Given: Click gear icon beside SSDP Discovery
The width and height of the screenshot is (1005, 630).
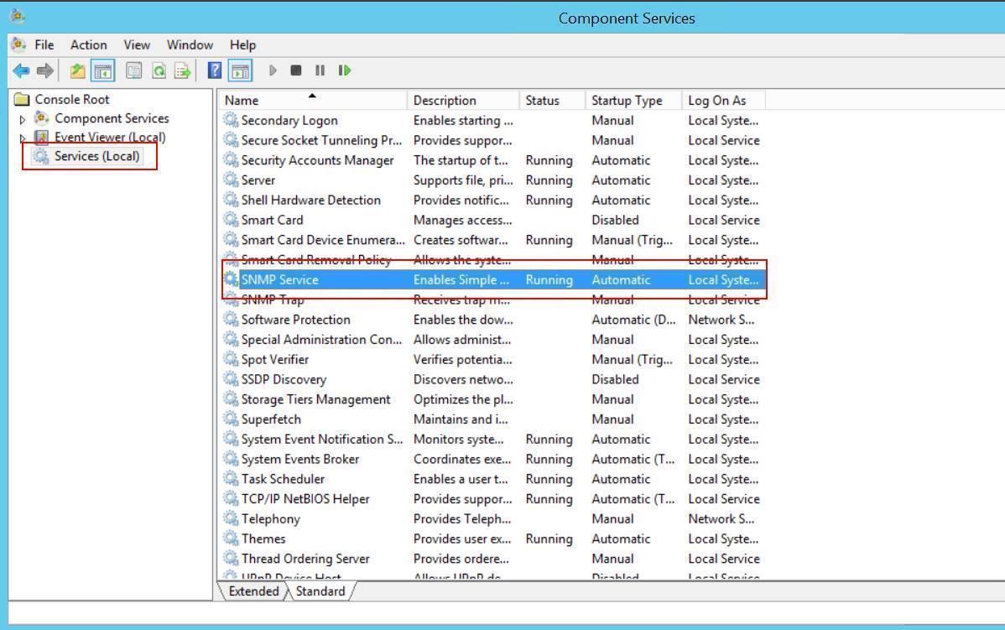Looking at the screenshot, I should tap(231, 379).
